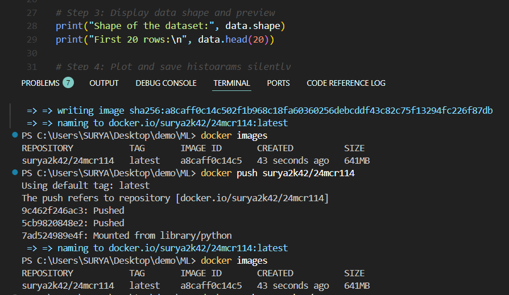Click the REPOSITORY header in first images table
This screenshot has width=509, height=295.
pos(47,148)
